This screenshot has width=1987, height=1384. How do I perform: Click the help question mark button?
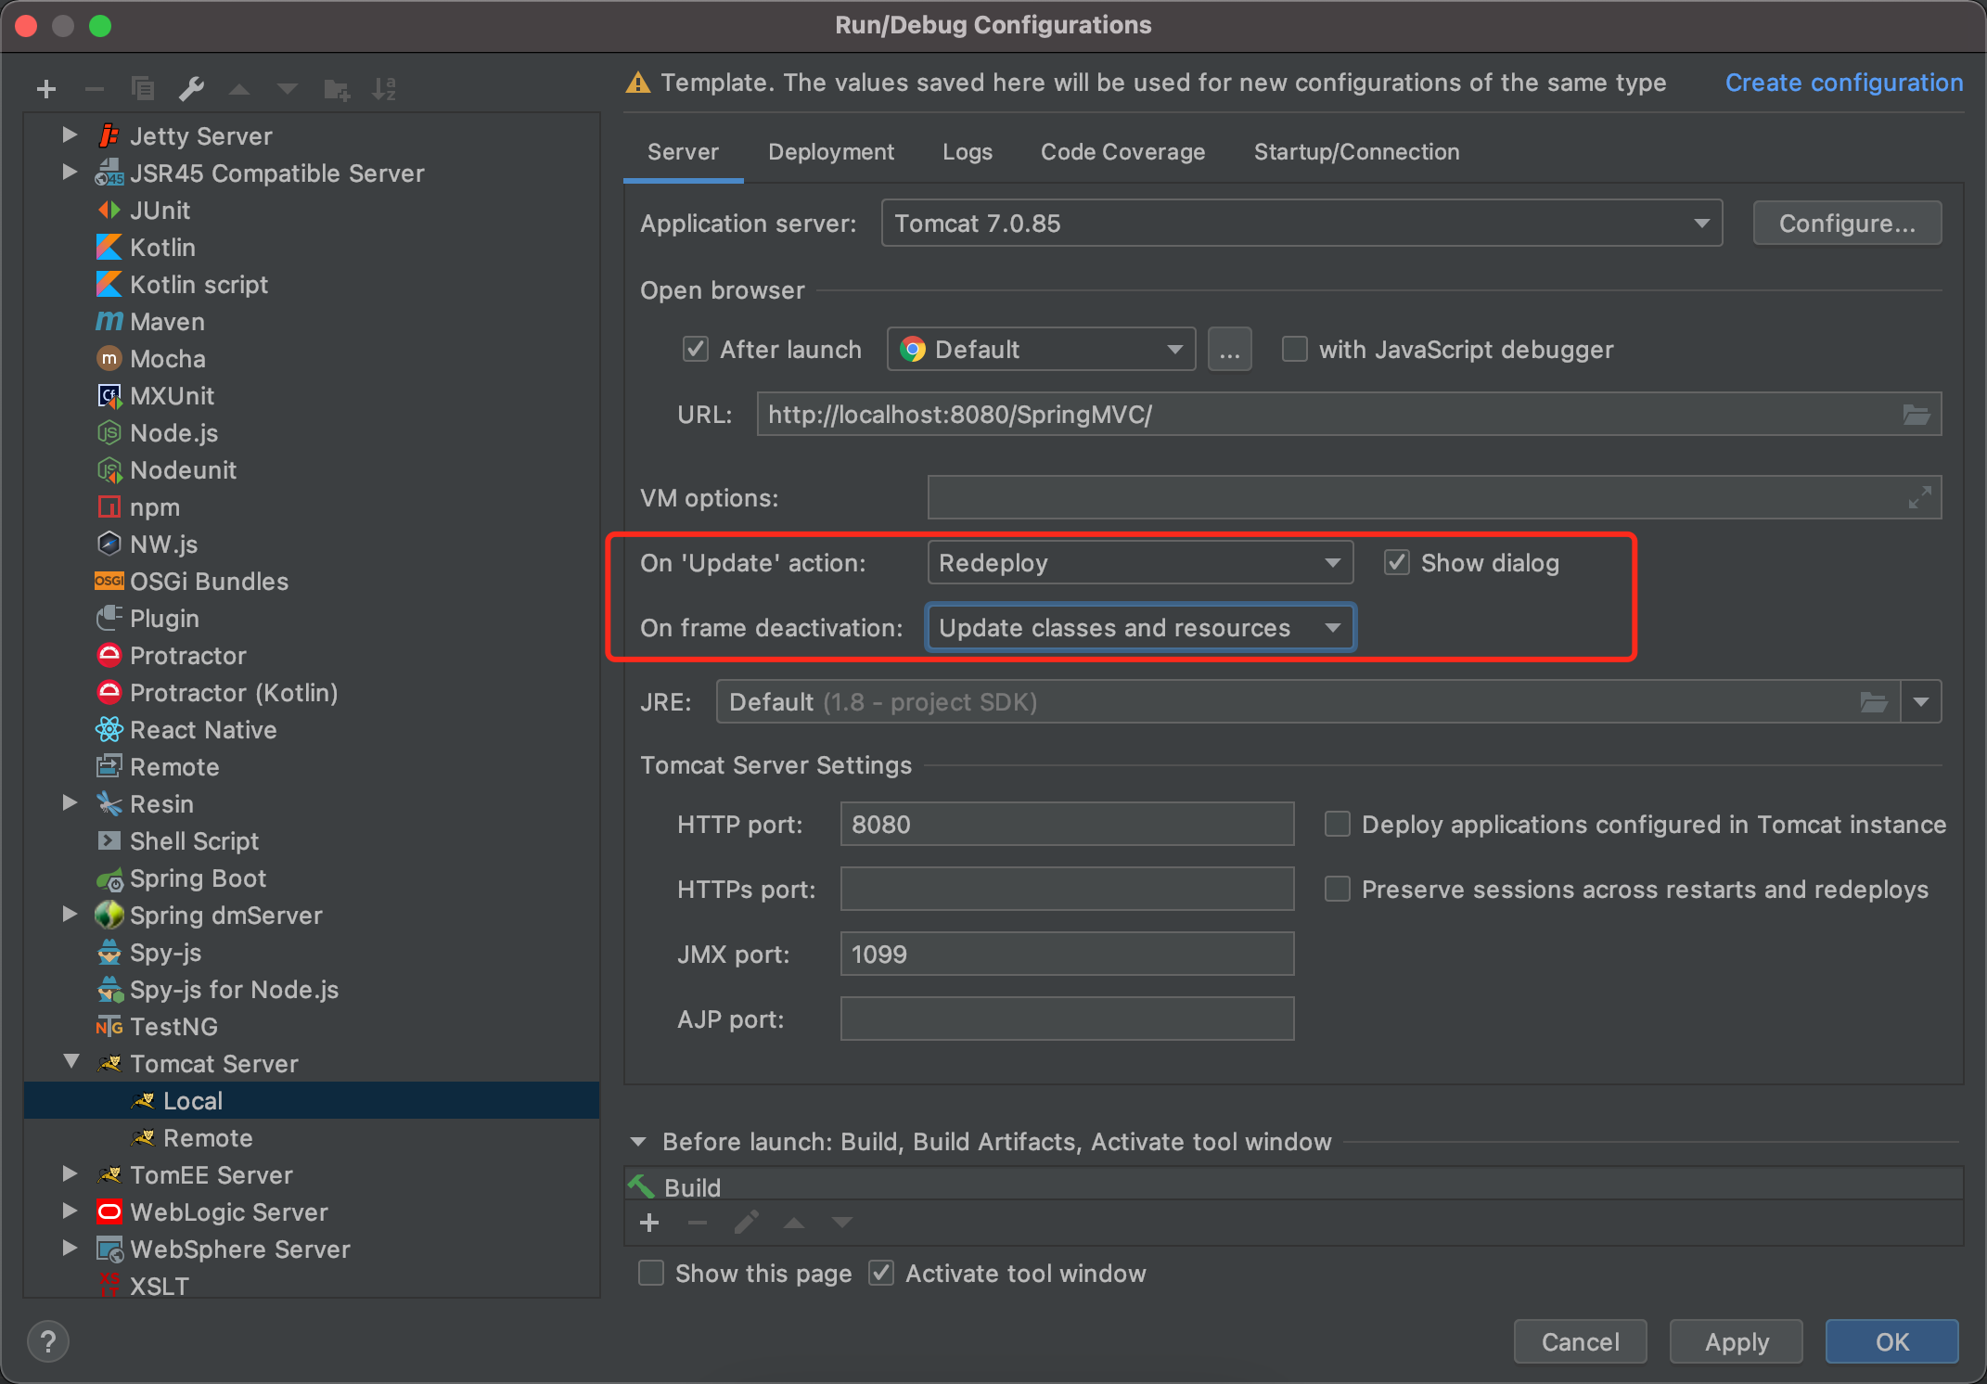48,1341
